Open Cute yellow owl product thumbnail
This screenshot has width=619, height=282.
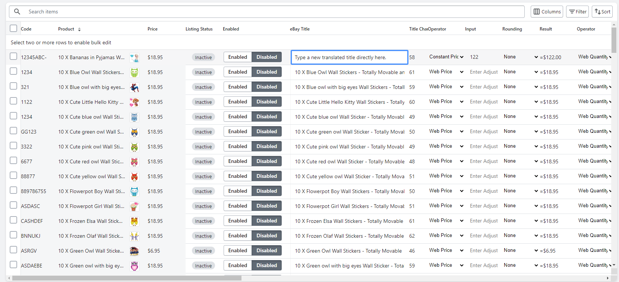point(134,177)
